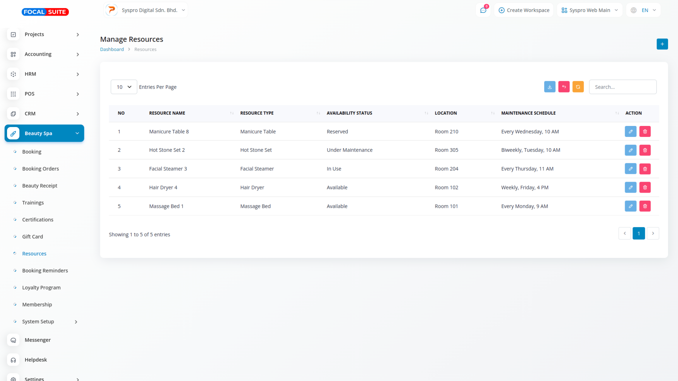Screen dimensions: 678x381
Task: Click the Dashboard breadcrumb link
Action: click(x=112, y=49)
